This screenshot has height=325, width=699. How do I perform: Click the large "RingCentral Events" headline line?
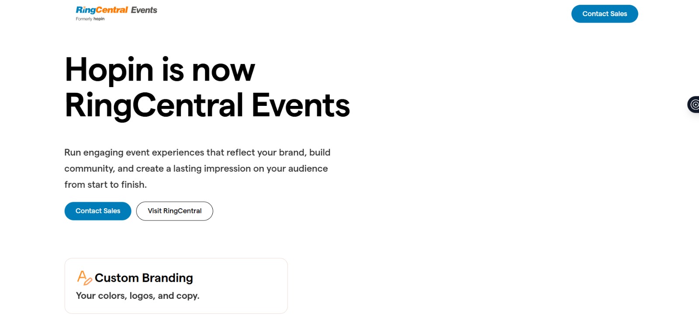pos(207,105)
